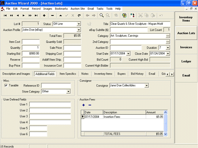The image size is (198, 148).
Task: Click the Starting Bid field
Action: (31, 53)
